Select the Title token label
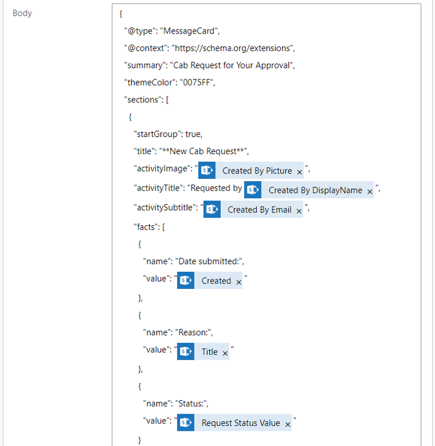Image resolution: width=435 pixels, height=446 pixels. 210,352
